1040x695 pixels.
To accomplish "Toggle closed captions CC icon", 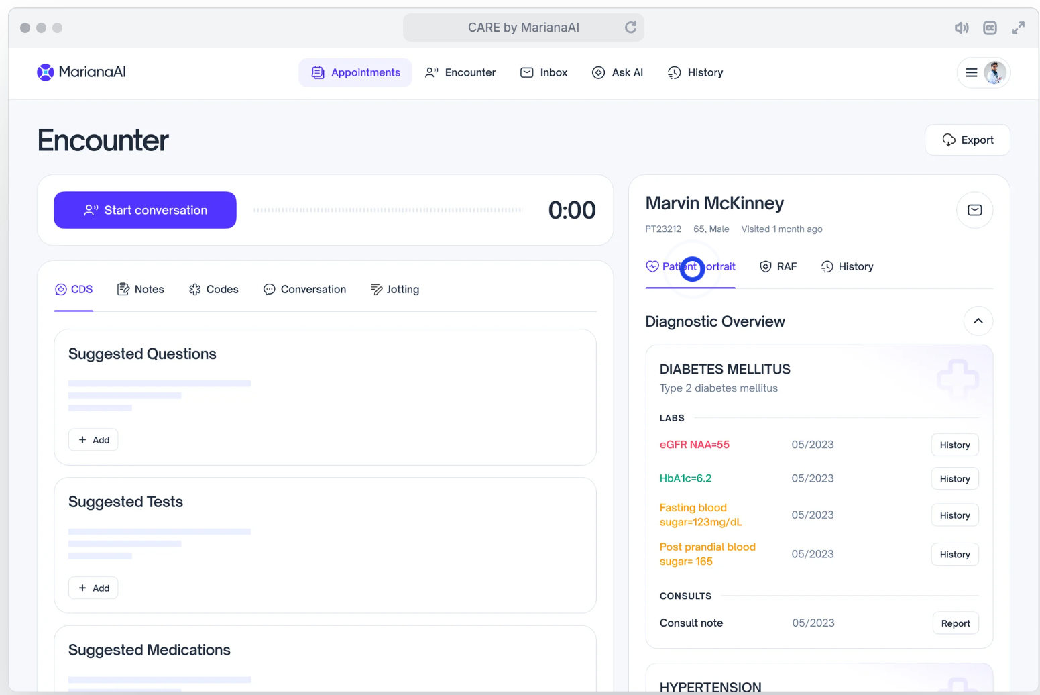I will point(990,28).
